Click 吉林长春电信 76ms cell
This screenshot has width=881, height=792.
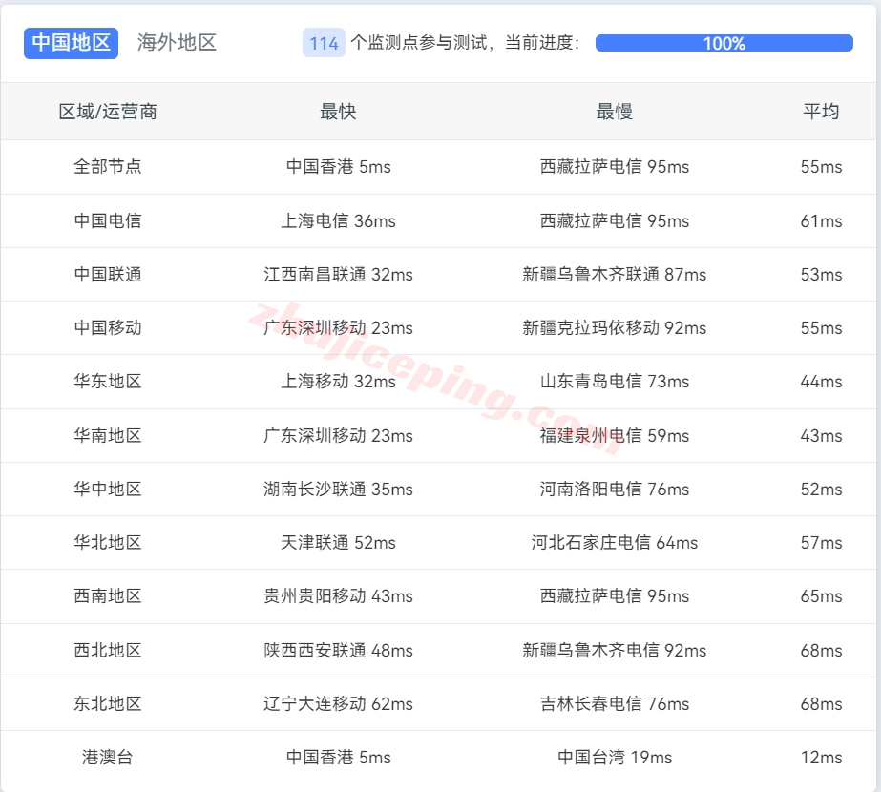tap(614, 704)
